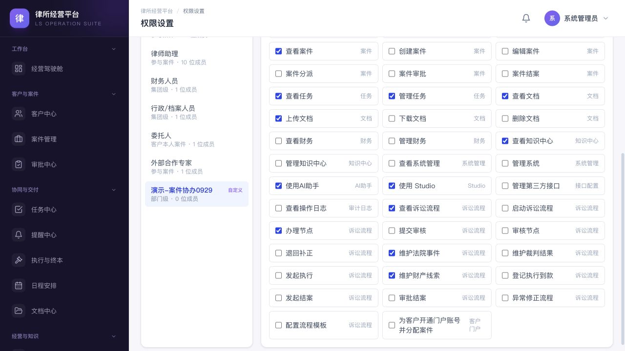Check the 案件审批 checkbox
Screen dimensions: 625x351
tap(392, 74)
